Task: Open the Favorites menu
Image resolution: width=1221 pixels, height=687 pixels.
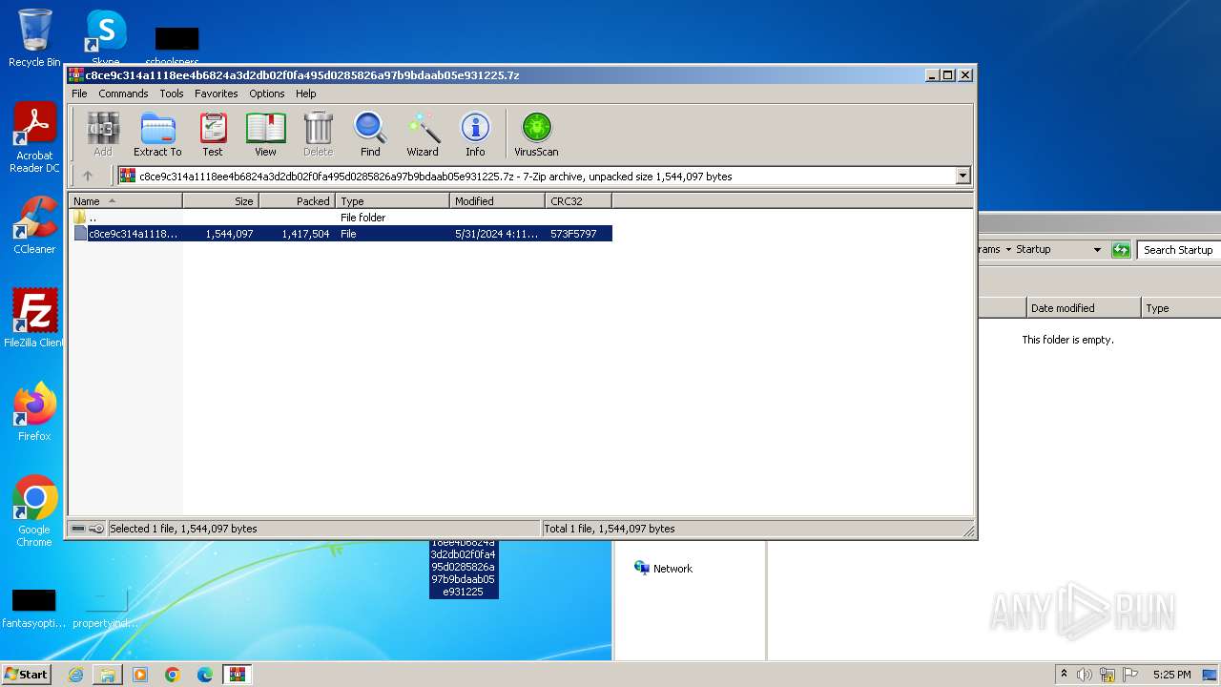Action: click(217, 94)
